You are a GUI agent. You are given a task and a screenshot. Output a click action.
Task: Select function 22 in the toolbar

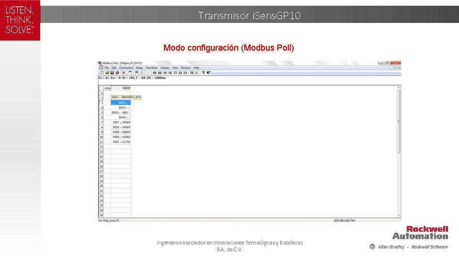[180, 73]
